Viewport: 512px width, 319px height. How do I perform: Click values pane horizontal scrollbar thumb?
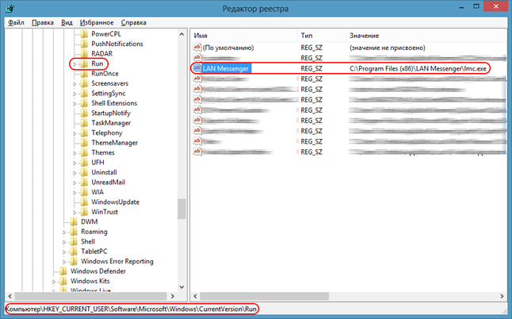click(265, 296)
